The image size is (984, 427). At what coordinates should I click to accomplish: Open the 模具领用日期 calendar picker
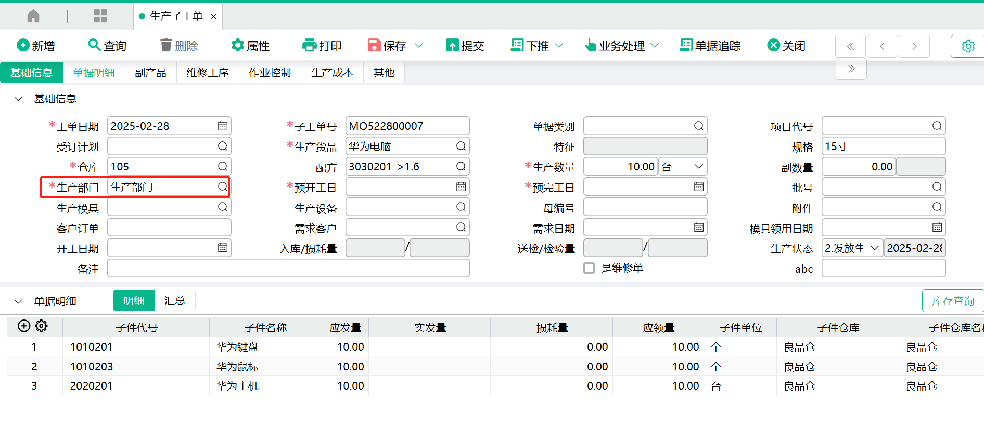coord(937,227)
